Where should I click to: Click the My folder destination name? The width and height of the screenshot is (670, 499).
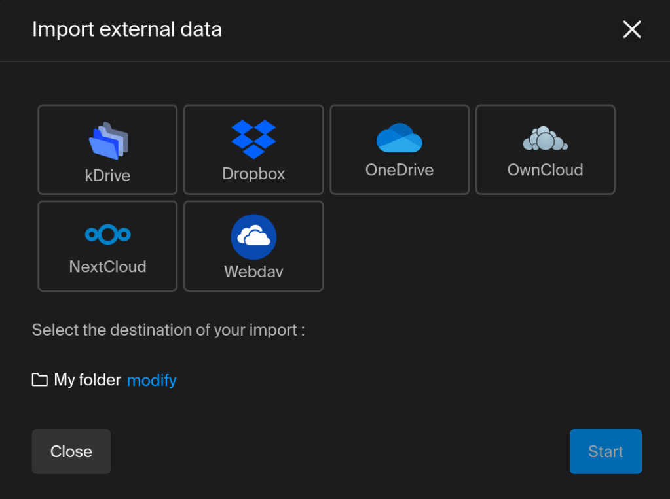click(x=88, y=380)
